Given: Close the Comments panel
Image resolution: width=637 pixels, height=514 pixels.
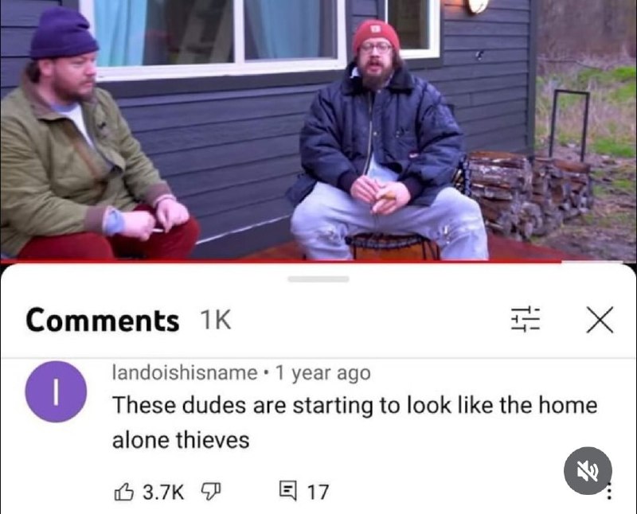Looking at the screenshot, I should (x=600, y=320).
